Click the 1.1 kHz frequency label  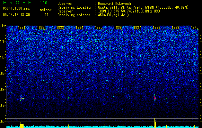pyautogui.click(x=3, y=42)
